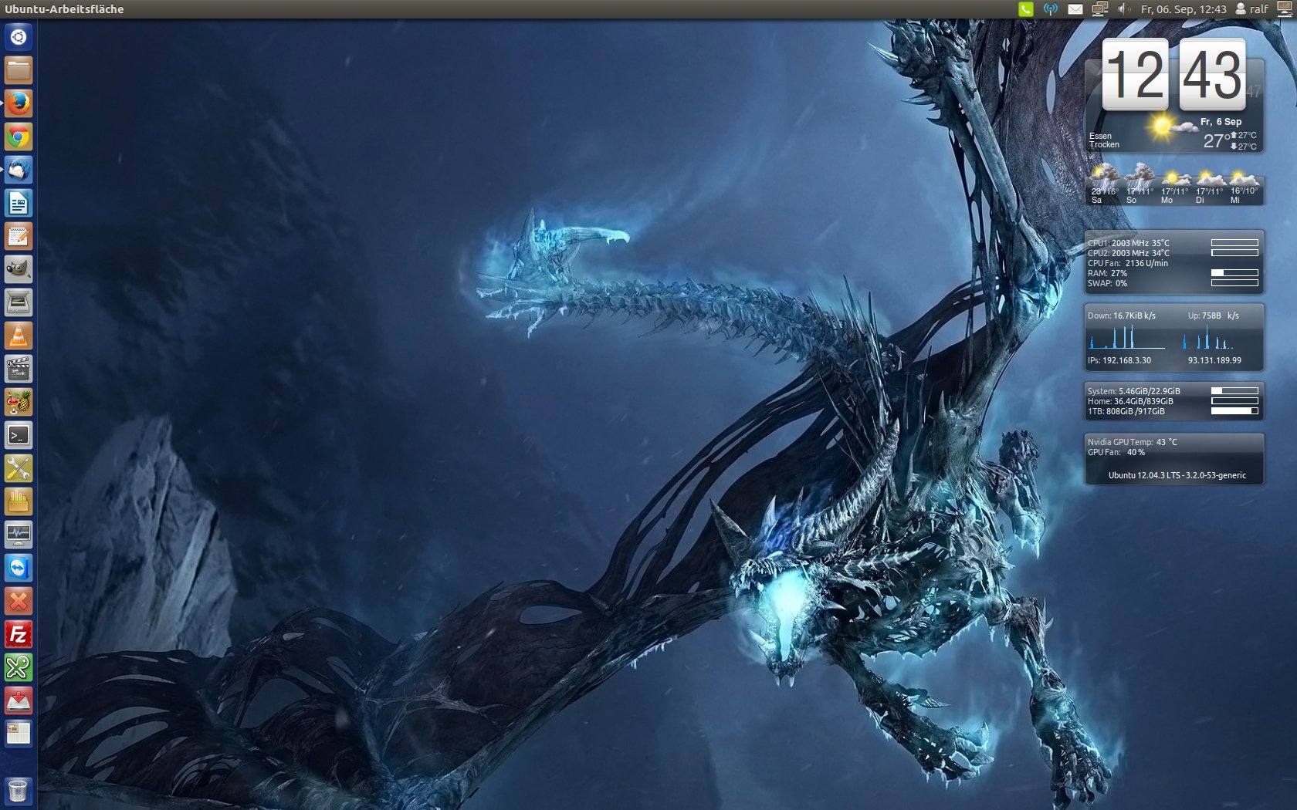Launch VLC media player
Image resolution: width=1297 pixels, height=810 pixels.
pyautogui.click(x=19, y=336)
